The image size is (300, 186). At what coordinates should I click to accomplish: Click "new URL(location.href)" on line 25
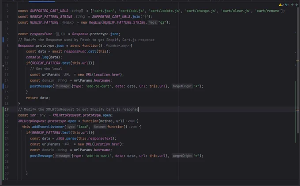coord(100,144)
